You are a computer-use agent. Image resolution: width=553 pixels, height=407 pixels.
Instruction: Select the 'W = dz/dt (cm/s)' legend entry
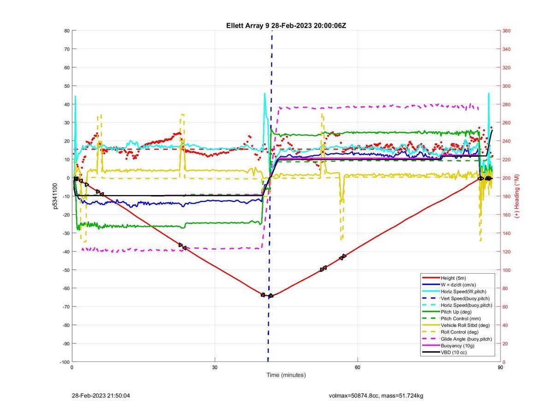tap(459, 285)
